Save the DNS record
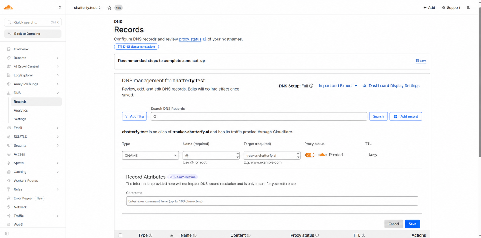 [412, 224]
